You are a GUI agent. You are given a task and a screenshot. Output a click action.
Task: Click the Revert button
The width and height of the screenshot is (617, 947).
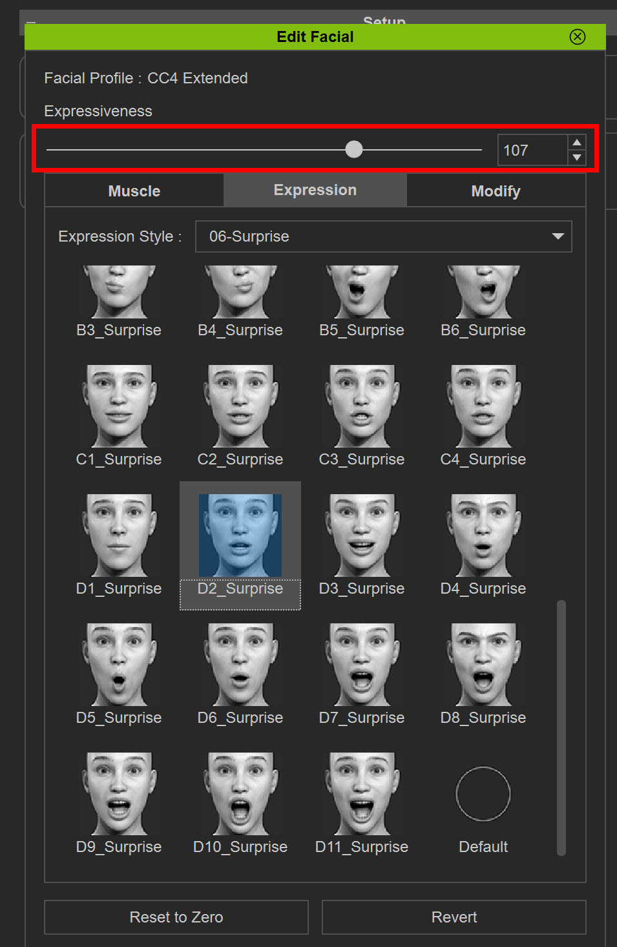[x=454, y=917]
